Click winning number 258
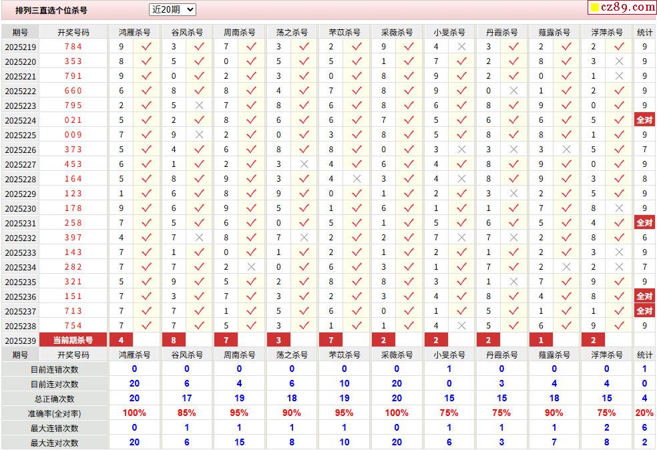The width and height of the screenshot is (657, 450). (x=73, y=223)
